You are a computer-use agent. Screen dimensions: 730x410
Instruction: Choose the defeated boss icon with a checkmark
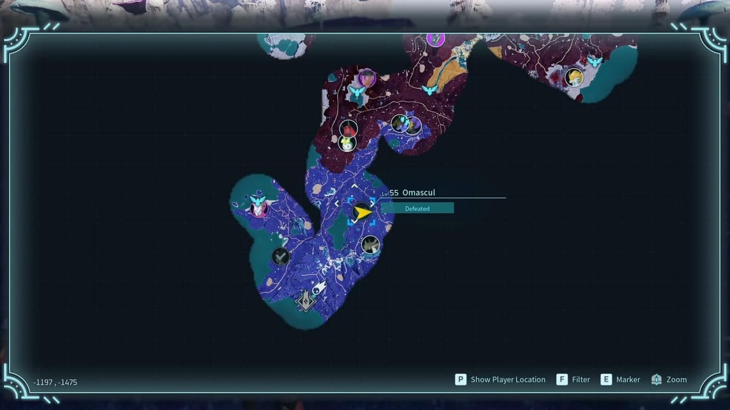[280, 257]
